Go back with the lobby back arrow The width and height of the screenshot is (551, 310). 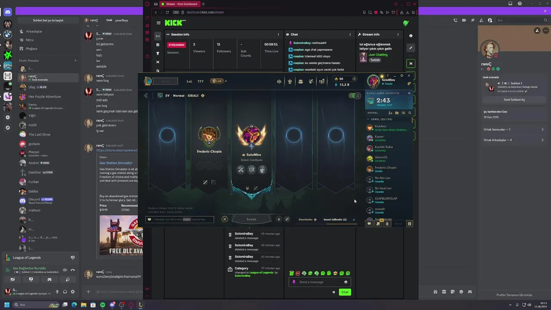[x=146, y=96]
